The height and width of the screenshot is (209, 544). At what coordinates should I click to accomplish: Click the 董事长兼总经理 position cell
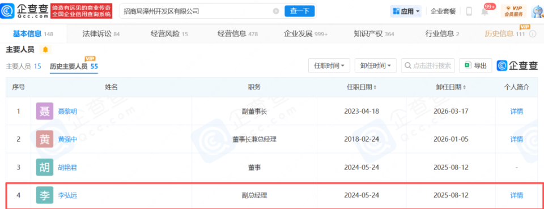[x=254, y=139]
